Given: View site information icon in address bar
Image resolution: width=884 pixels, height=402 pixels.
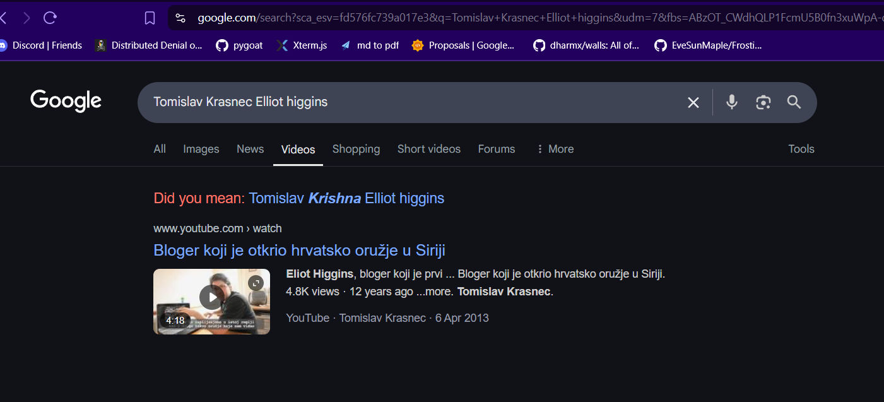Looking at the screenshot, I should [180, 18].
